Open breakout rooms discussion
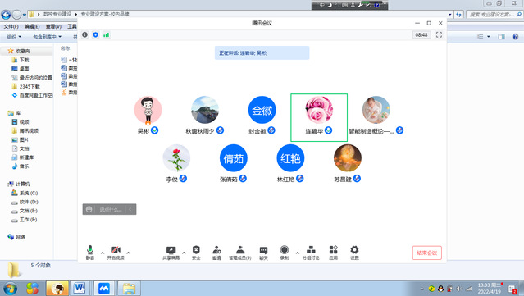This screenshot has width=524, height=296. 311,253
